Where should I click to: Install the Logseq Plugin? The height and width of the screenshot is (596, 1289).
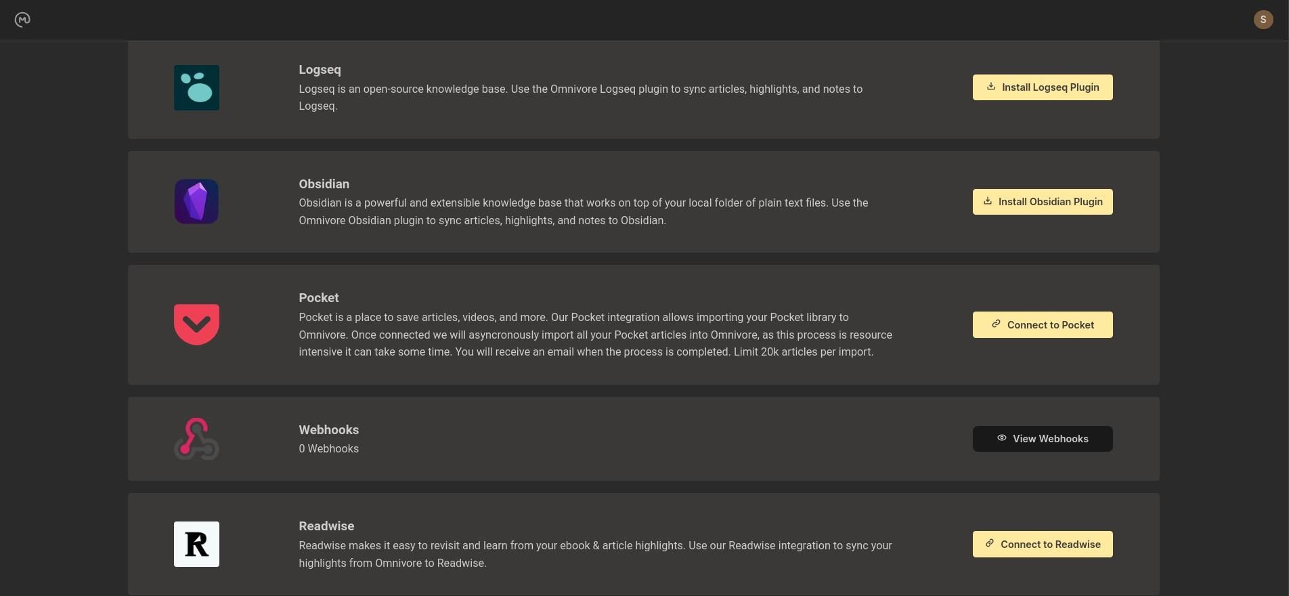(x=1042, y=87)
